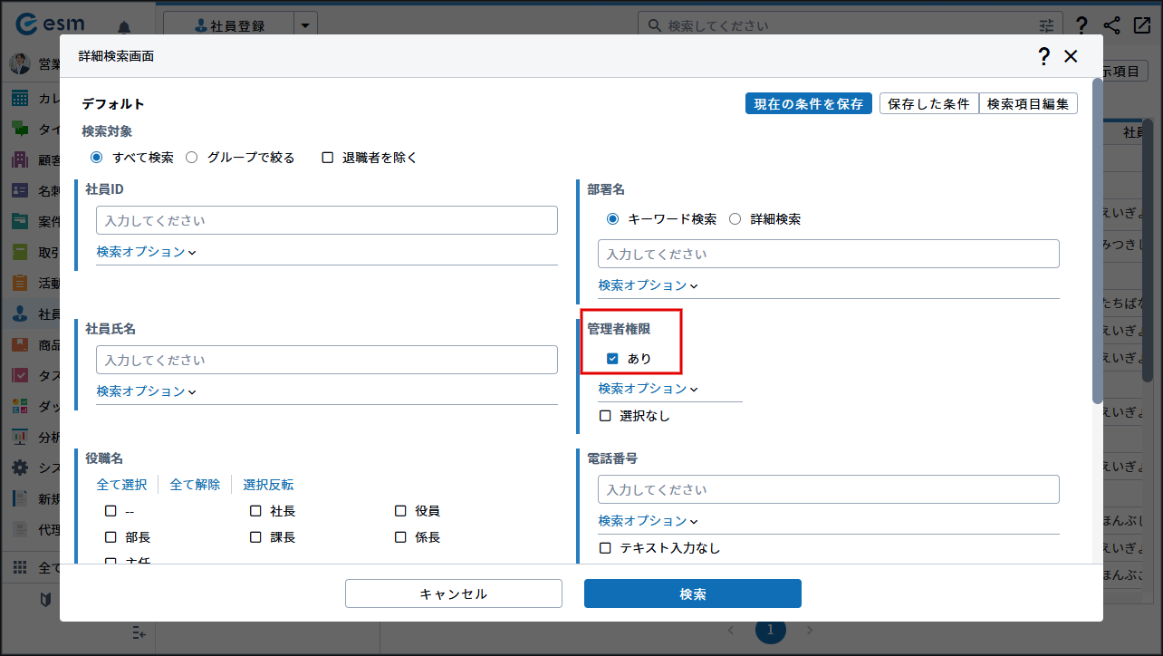1163x656 pixels.
Task: Open the dropdown arrow next to 社員登録
Action: click(x=307, y=26)
